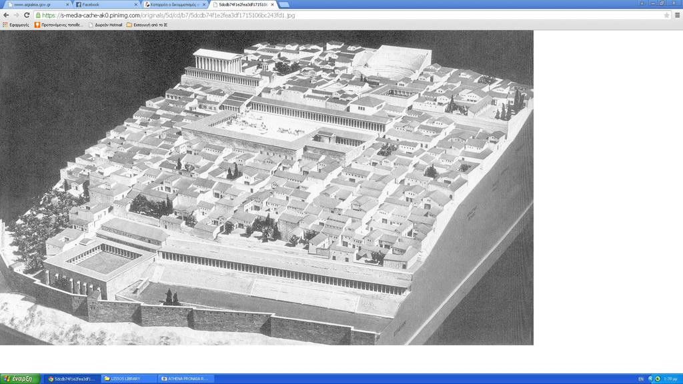The width and height of the screenshot is (683, 384).
Task: Open the Εισαγωγή από το IE folder
Action: pos(147,25)
